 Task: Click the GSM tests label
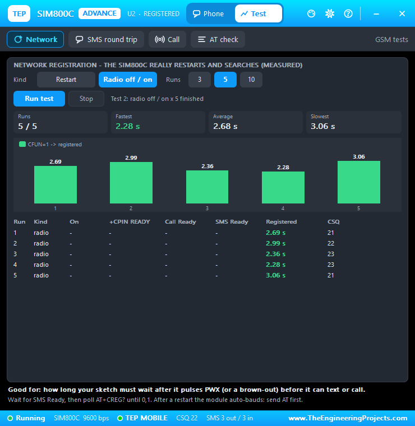(x=391, y=40)
